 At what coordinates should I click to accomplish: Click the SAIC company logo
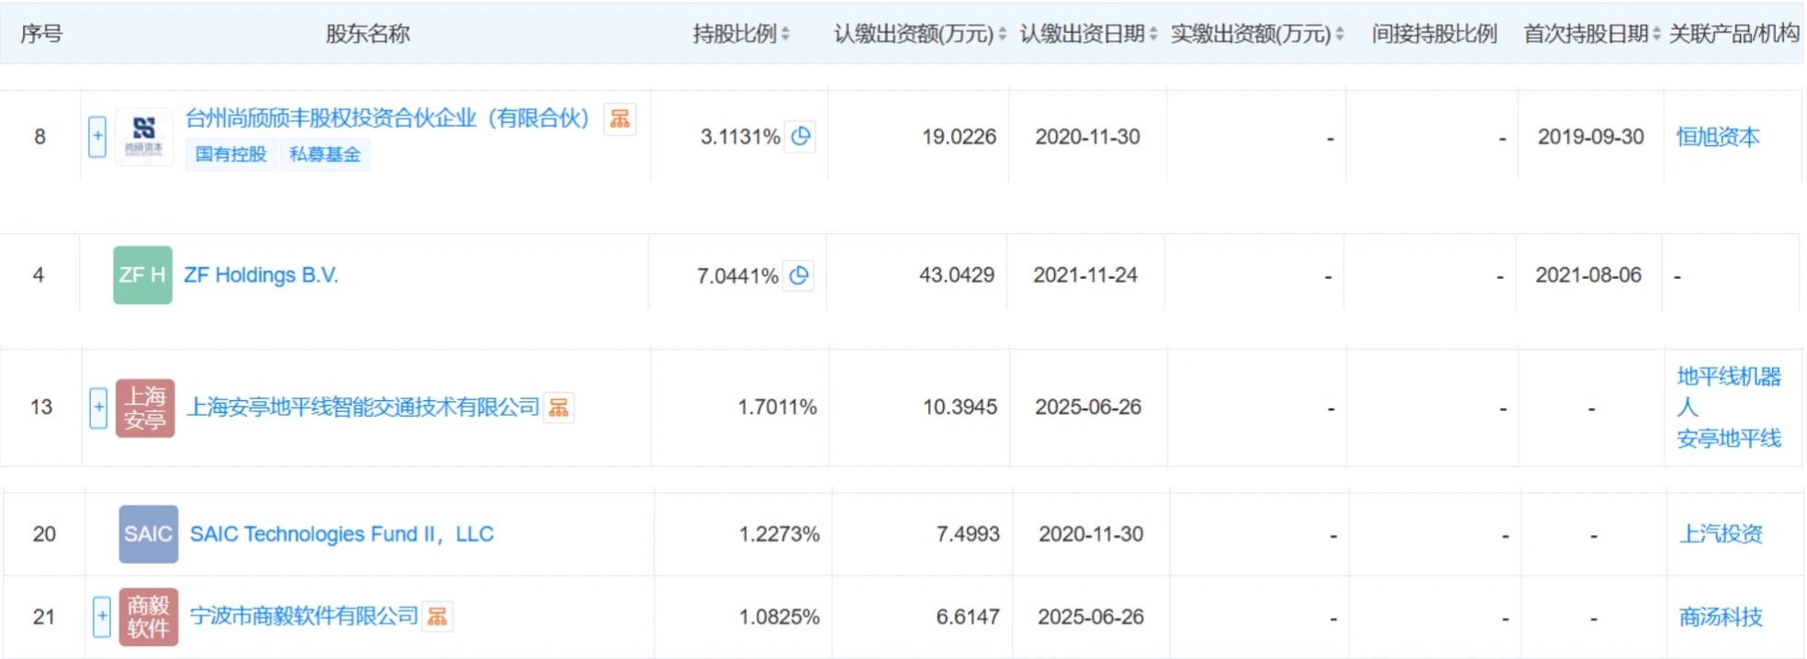click(148, 534)
